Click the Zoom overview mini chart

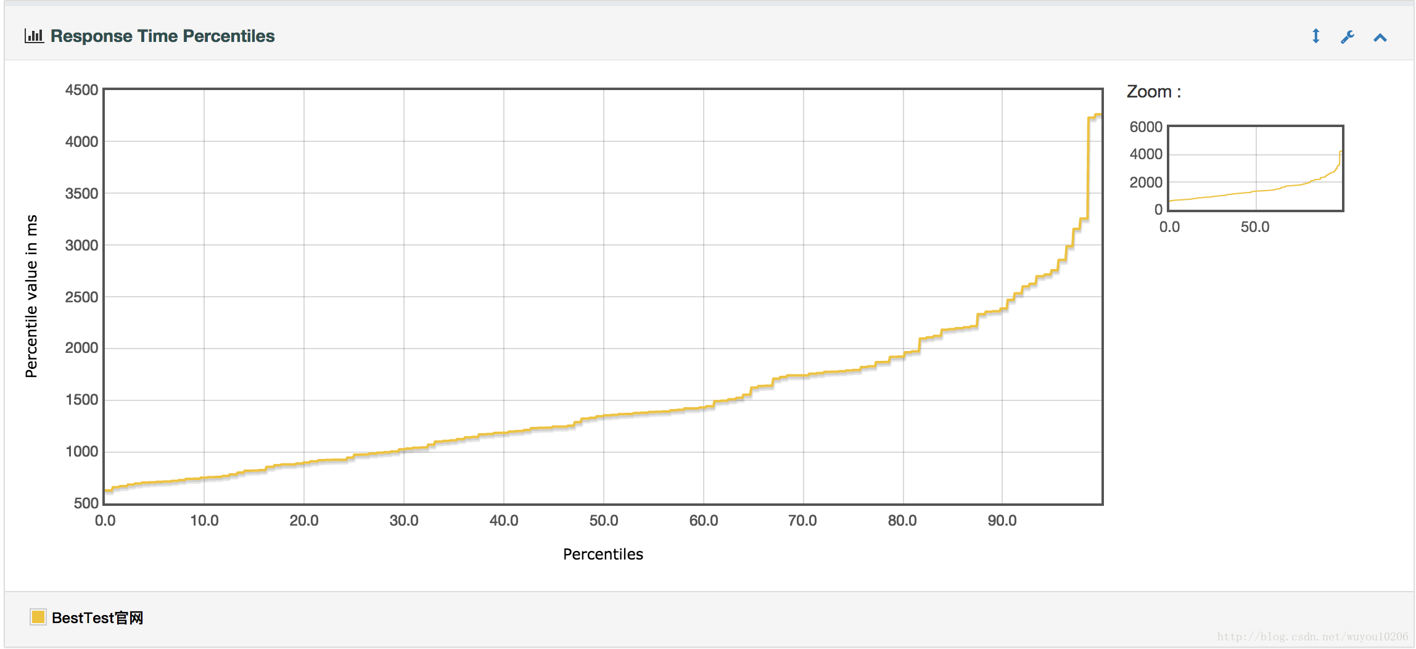click(1256, 168)
